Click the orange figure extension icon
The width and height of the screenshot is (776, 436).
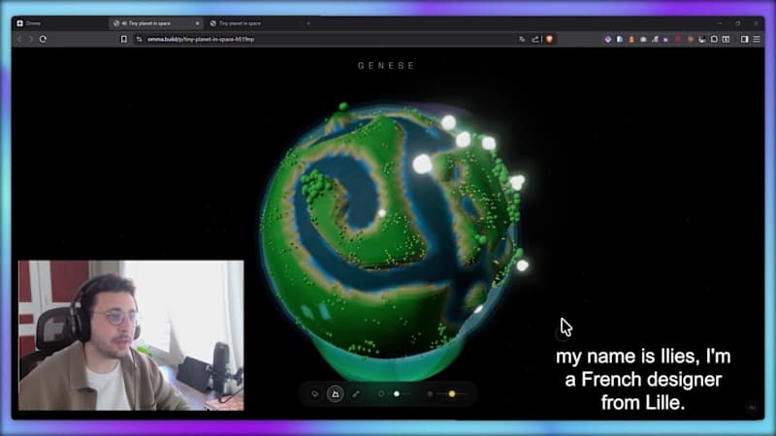click(631, 39)
